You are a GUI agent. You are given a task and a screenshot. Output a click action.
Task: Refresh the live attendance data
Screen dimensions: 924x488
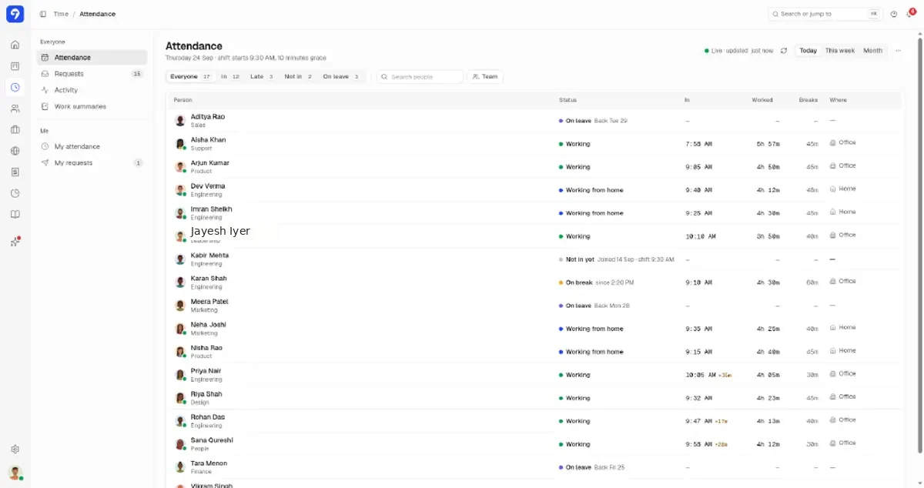784,51
